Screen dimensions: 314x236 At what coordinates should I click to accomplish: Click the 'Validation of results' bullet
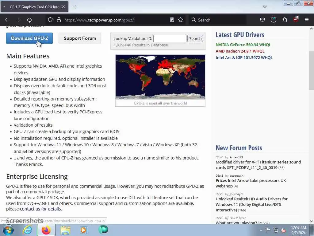33,125
